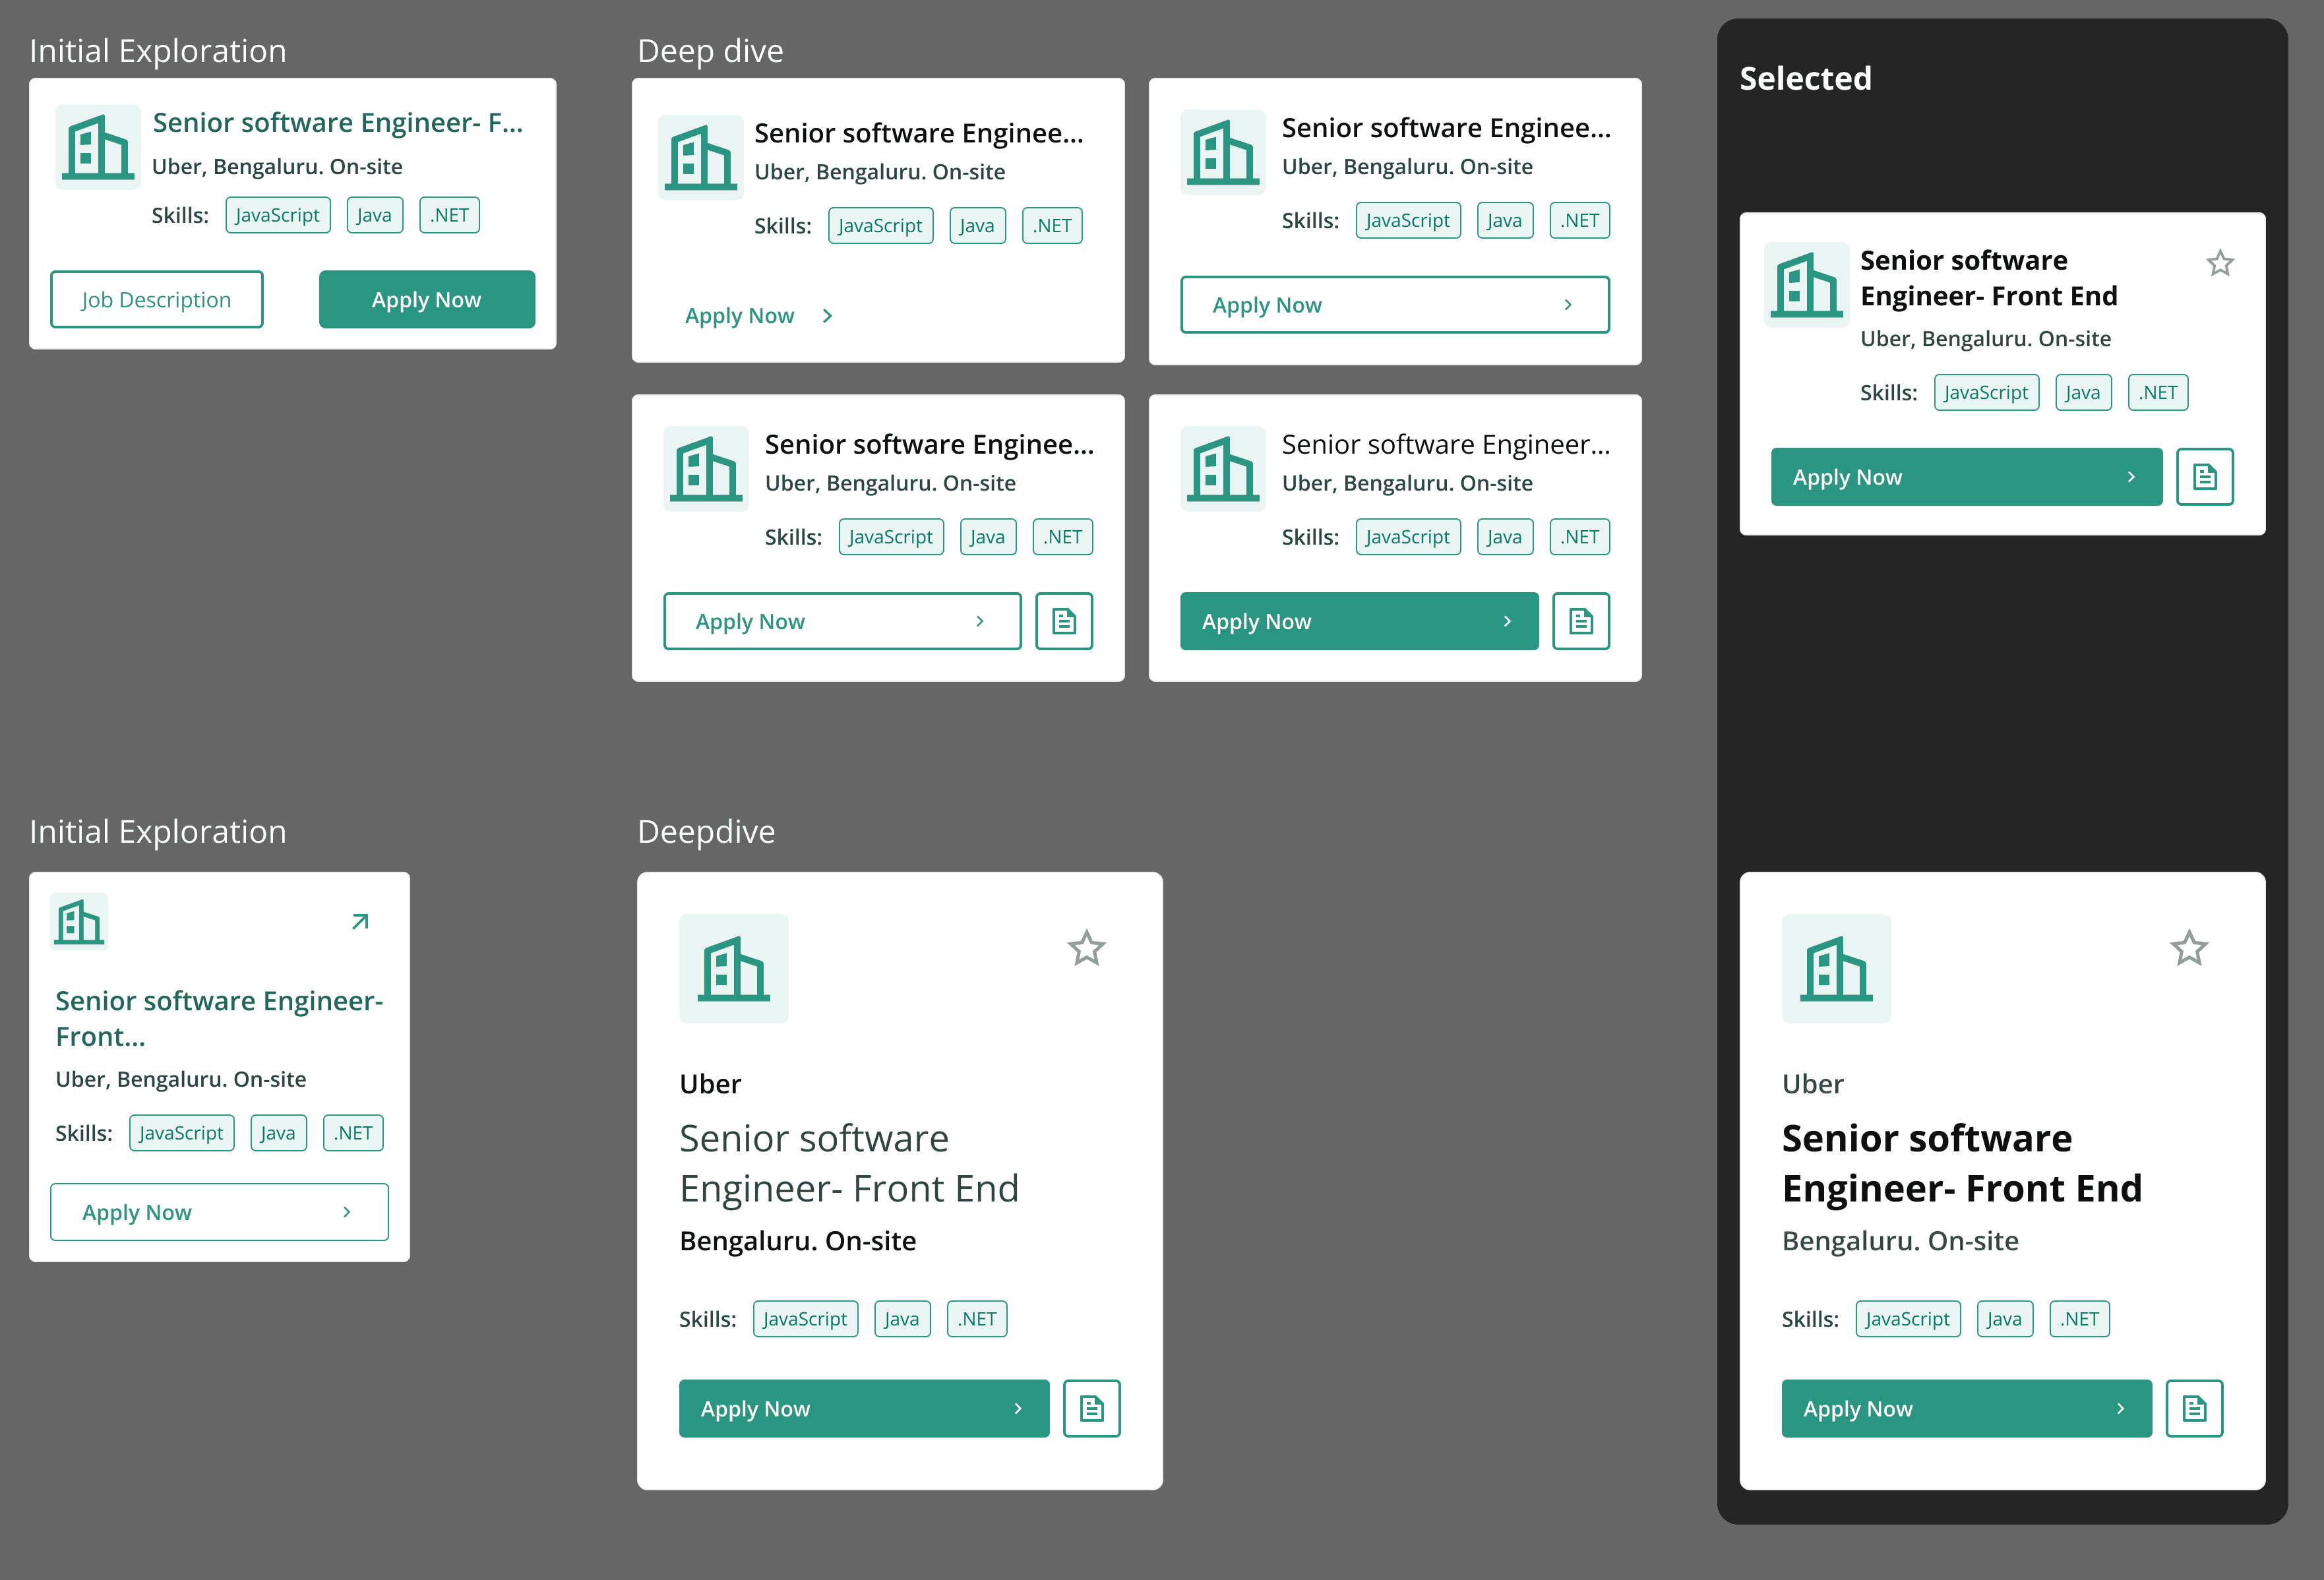Open the external-link arrow on the small Initial Exploration card
This screenshot has height=1580, width=2324.
point(360,921)
